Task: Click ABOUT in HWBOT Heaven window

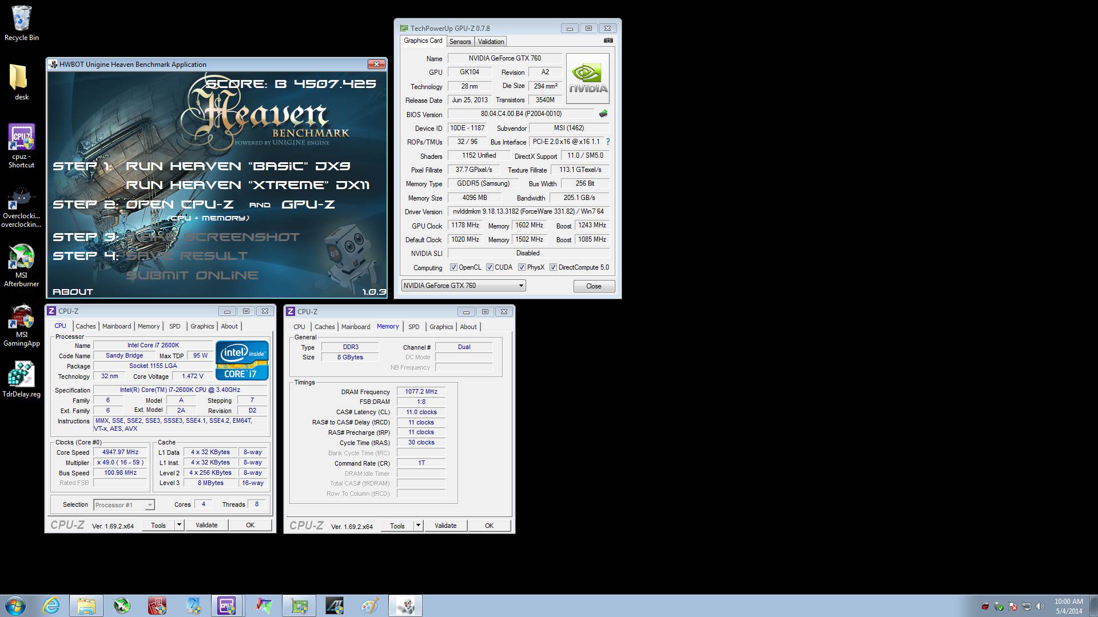Action: [x=73, y=292]
